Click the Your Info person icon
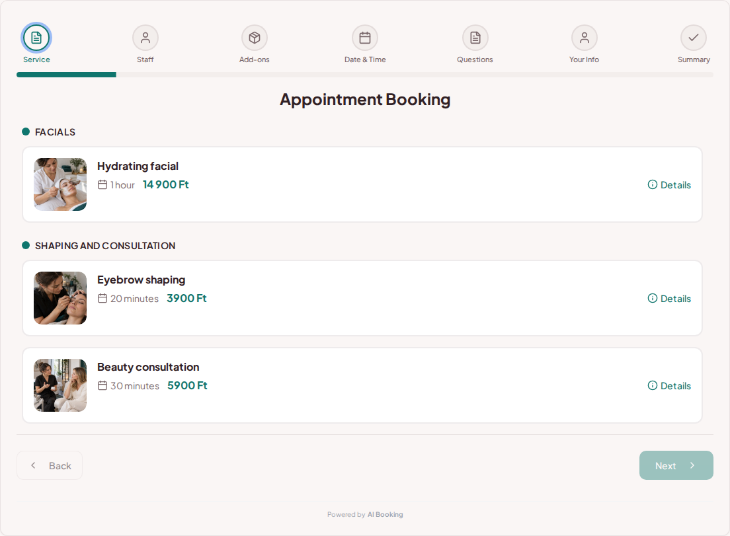The image size is (730, 536). 585,38
